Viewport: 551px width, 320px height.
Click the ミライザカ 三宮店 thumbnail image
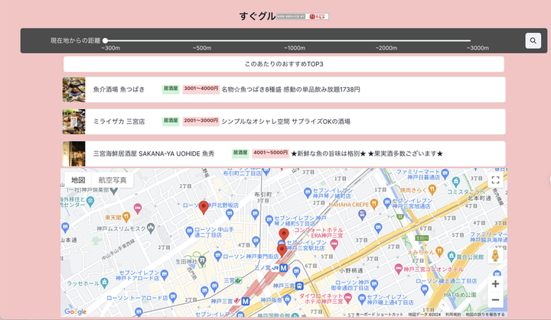pos(73,121)
